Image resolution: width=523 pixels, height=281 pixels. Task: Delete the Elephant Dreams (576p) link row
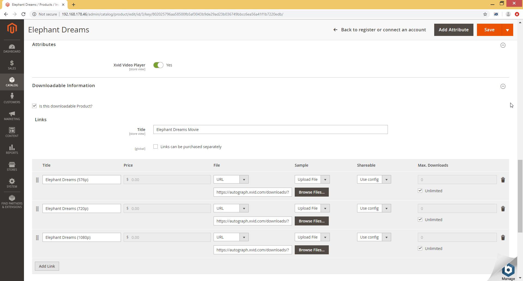click(503, 180)
